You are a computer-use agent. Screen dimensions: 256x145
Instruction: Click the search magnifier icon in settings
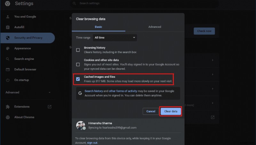click(x=74, y=4)
